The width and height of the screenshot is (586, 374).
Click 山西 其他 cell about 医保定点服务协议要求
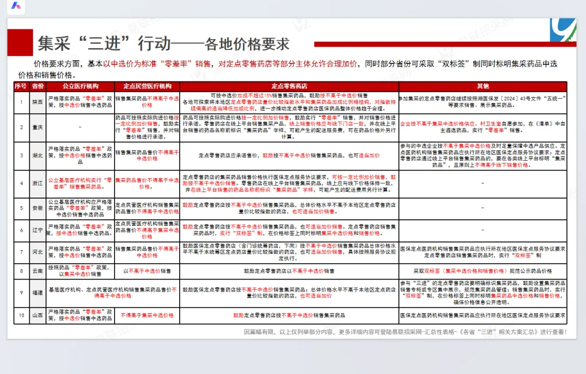(483, 316)
